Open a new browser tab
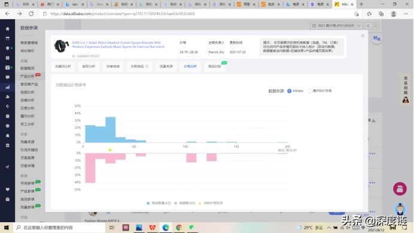Image resolution: width=414 pixels, height=233 pixels. click(361, 4)
